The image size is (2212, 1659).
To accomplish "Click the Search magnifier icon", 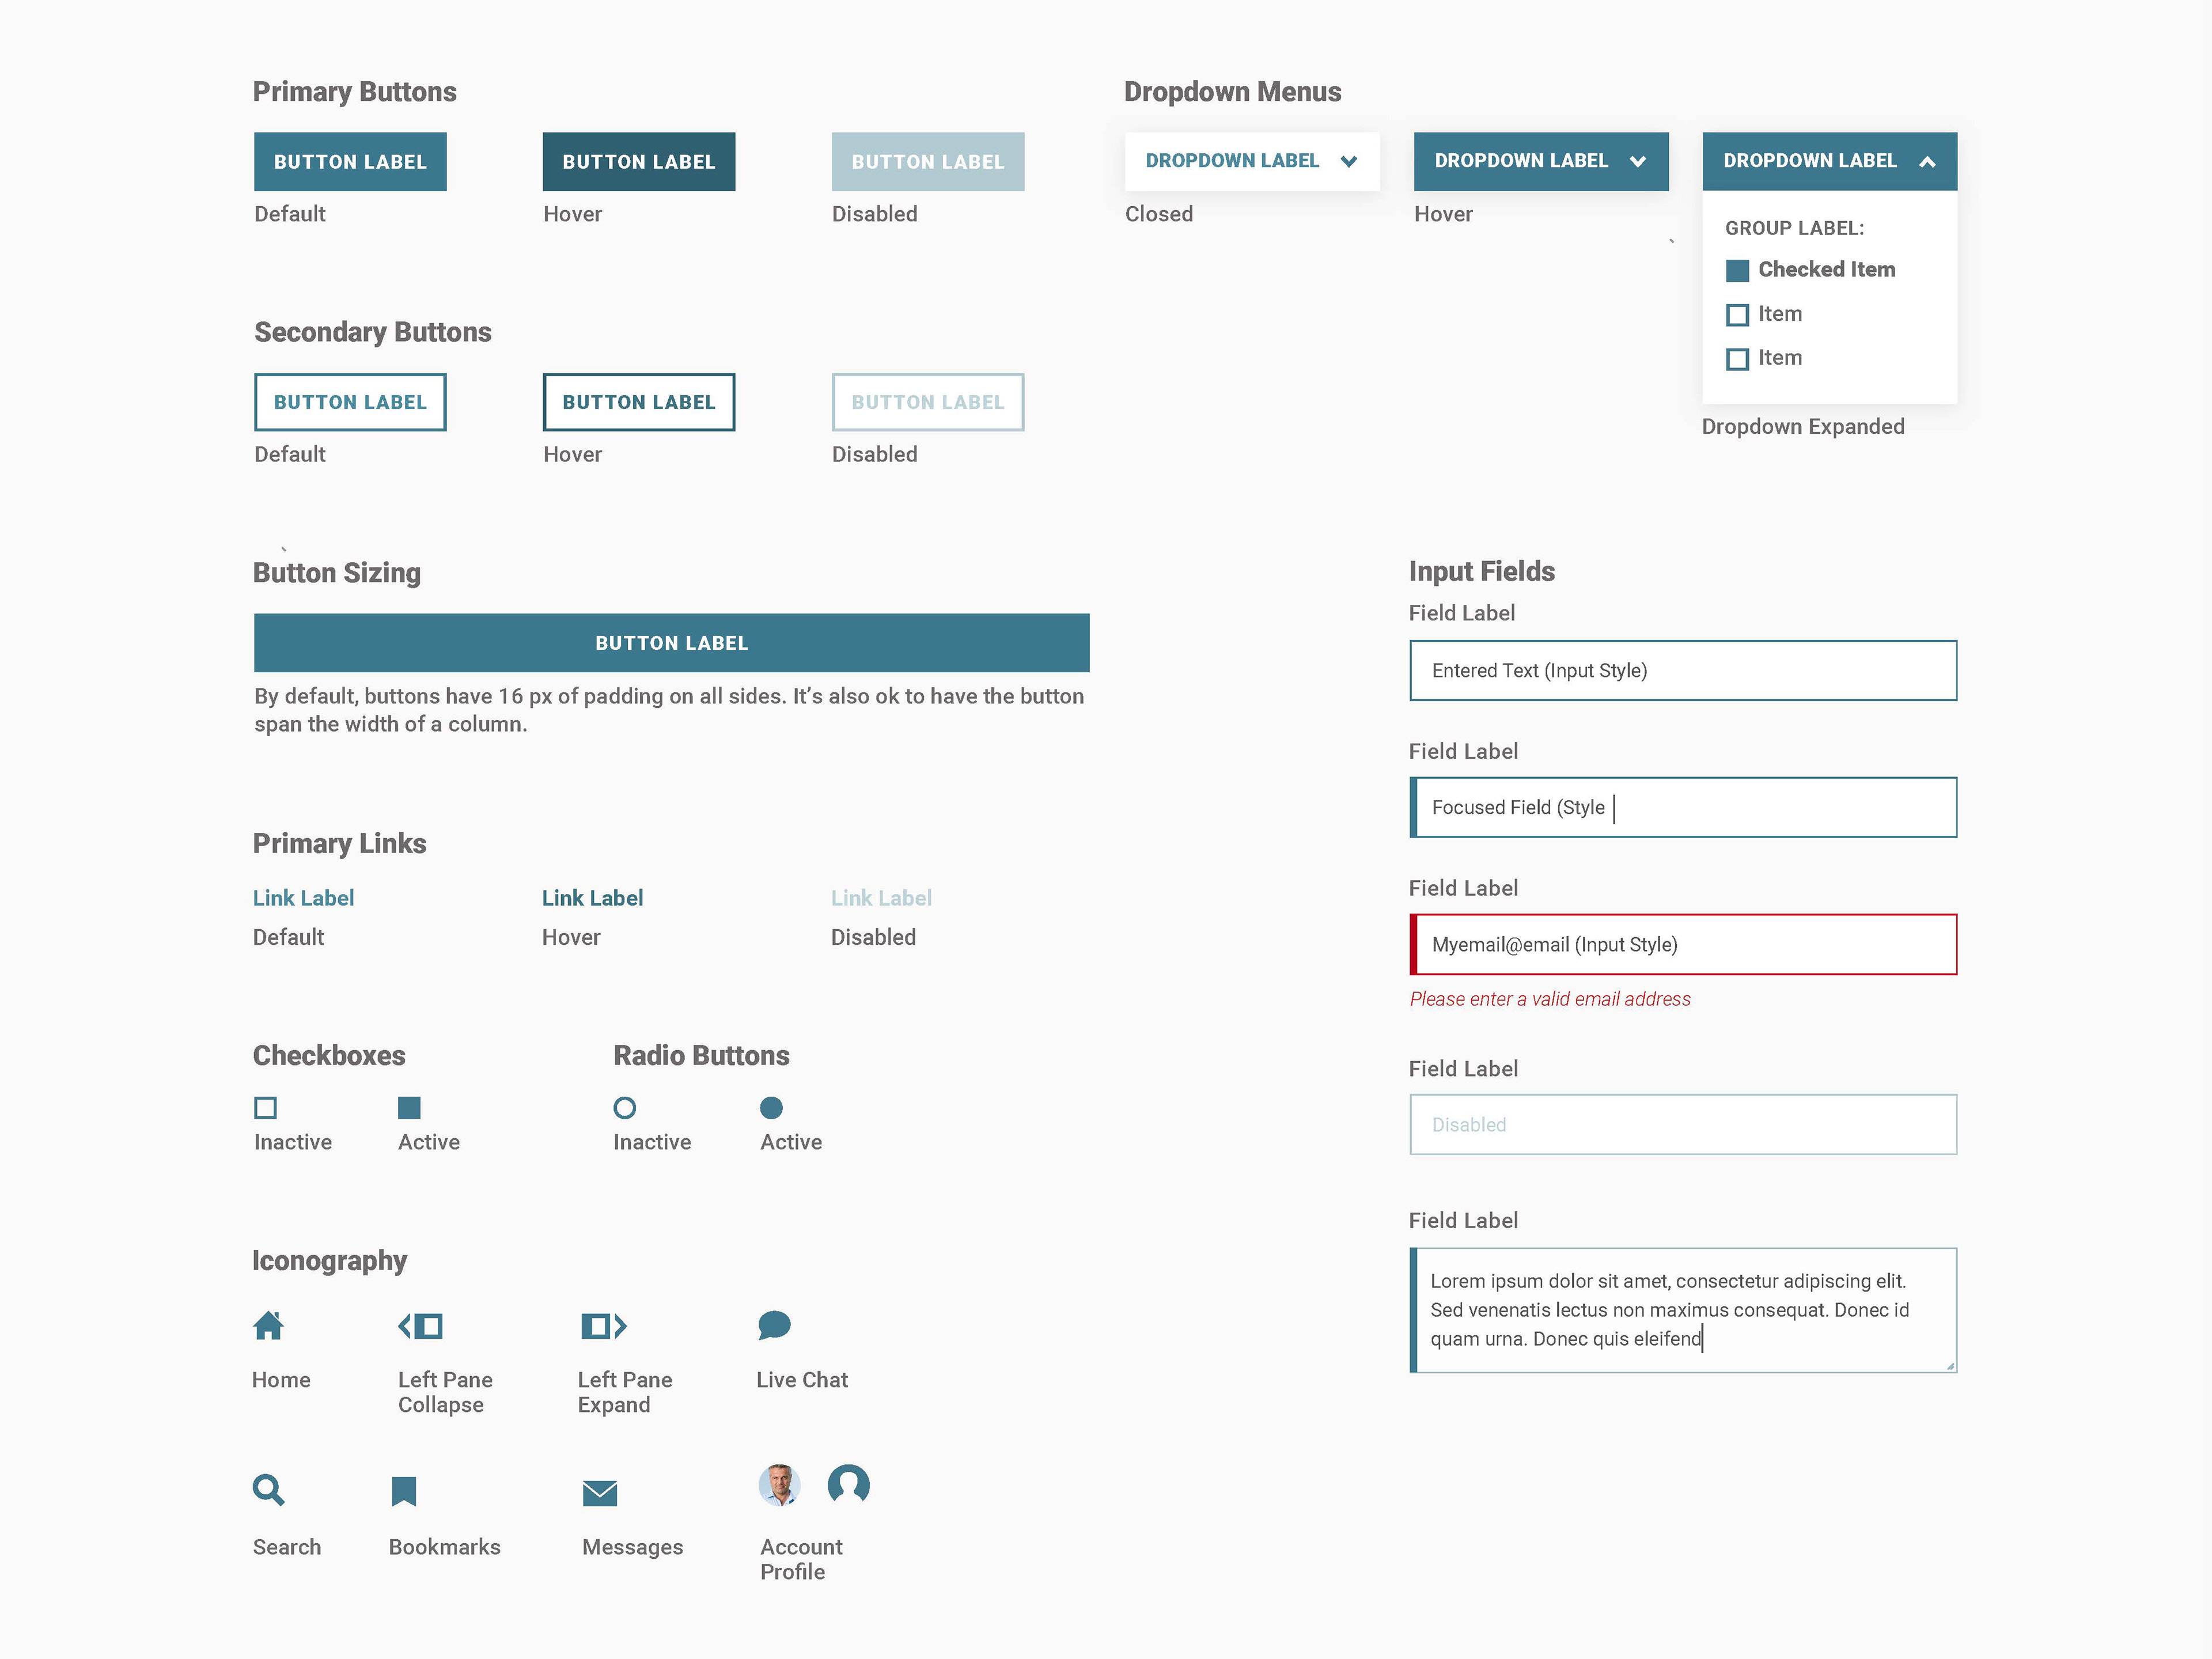I will tap(268, 1490).
